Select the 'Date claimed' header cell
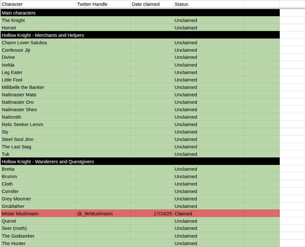Viewport: 305px width, 247px height. point(152,4)
